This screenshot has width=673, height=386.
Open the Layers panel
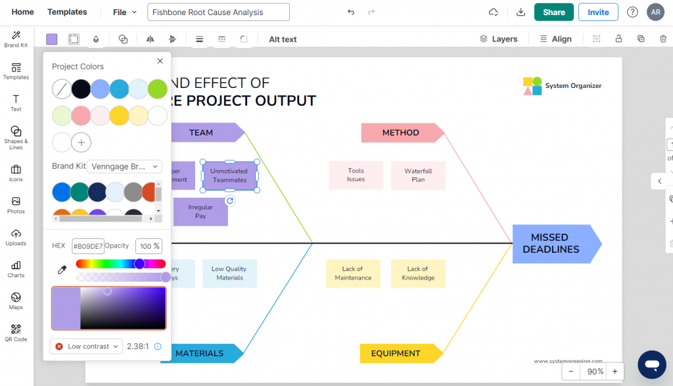coord(498,39)
